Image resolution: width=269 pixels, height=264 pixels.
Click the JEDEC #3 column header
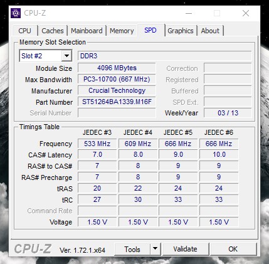click(97, 132)
